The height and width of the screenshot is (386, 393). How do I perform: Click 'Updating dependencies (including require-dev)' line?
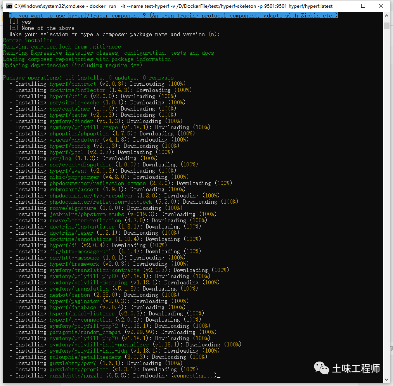tap(73, 65)
